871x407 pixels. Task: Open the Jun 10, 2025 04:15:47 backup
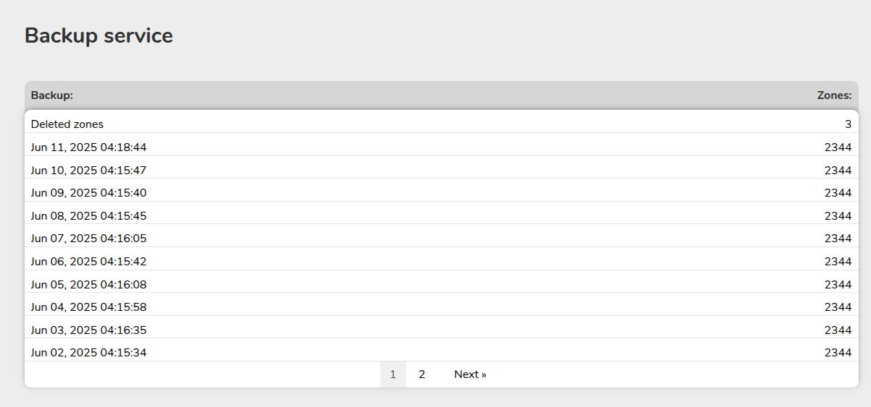pos(88,171)
